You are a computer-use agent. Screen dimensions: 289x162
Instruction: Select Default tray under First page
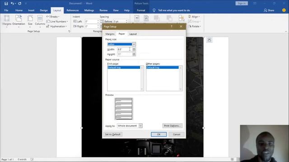(x=124, y=67)
